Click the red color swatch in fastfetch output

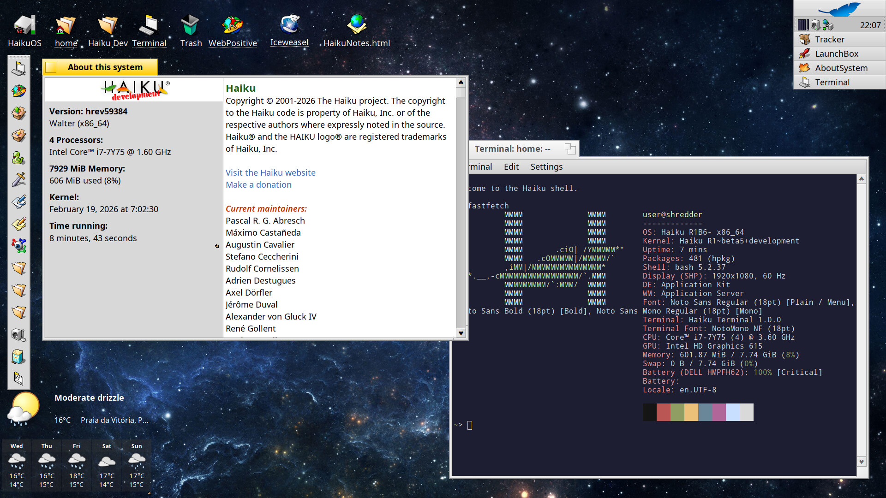point(663,412)
